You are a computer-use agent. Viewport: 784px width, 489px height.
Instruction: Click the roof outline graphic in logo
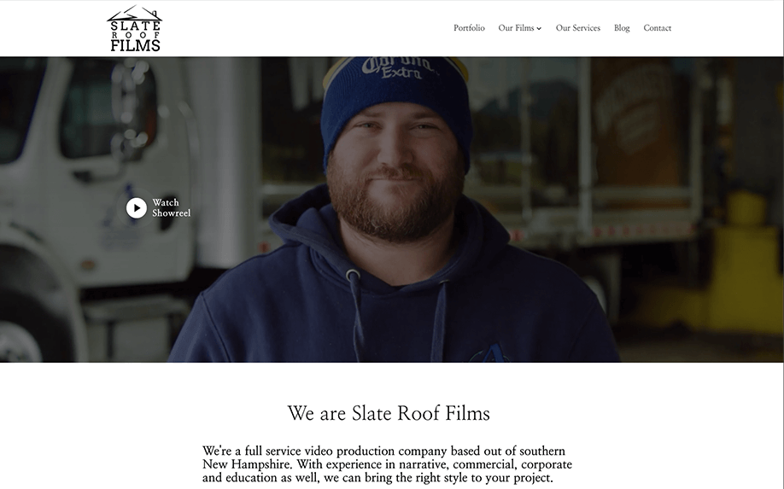pyautogui.click(x=134, y=13)
